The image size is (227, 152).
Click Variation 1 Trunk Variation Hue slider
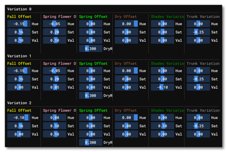pos(198,70)
